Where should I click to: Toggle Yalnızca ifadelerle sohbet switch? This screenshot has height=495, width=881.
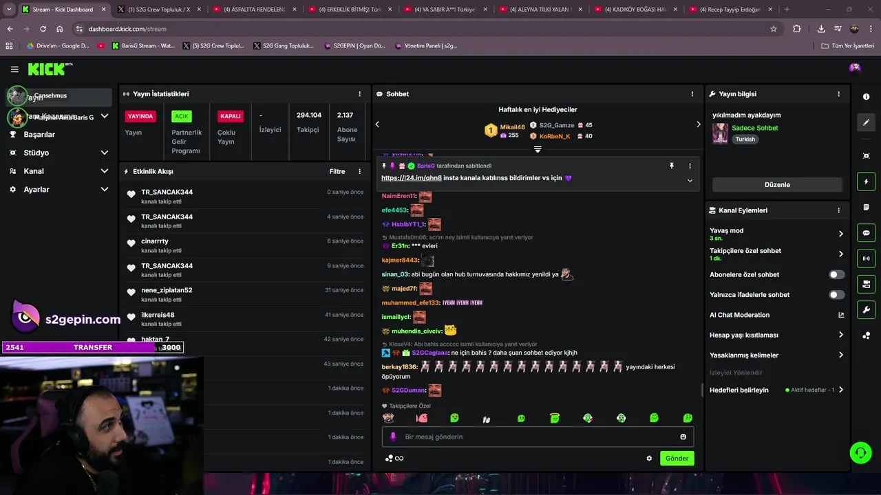click(836, 295)
